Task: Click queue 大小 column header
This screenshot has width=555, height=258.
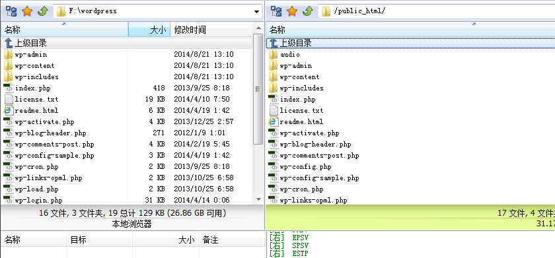Action: pyautogui.click(x=165, y=240)
